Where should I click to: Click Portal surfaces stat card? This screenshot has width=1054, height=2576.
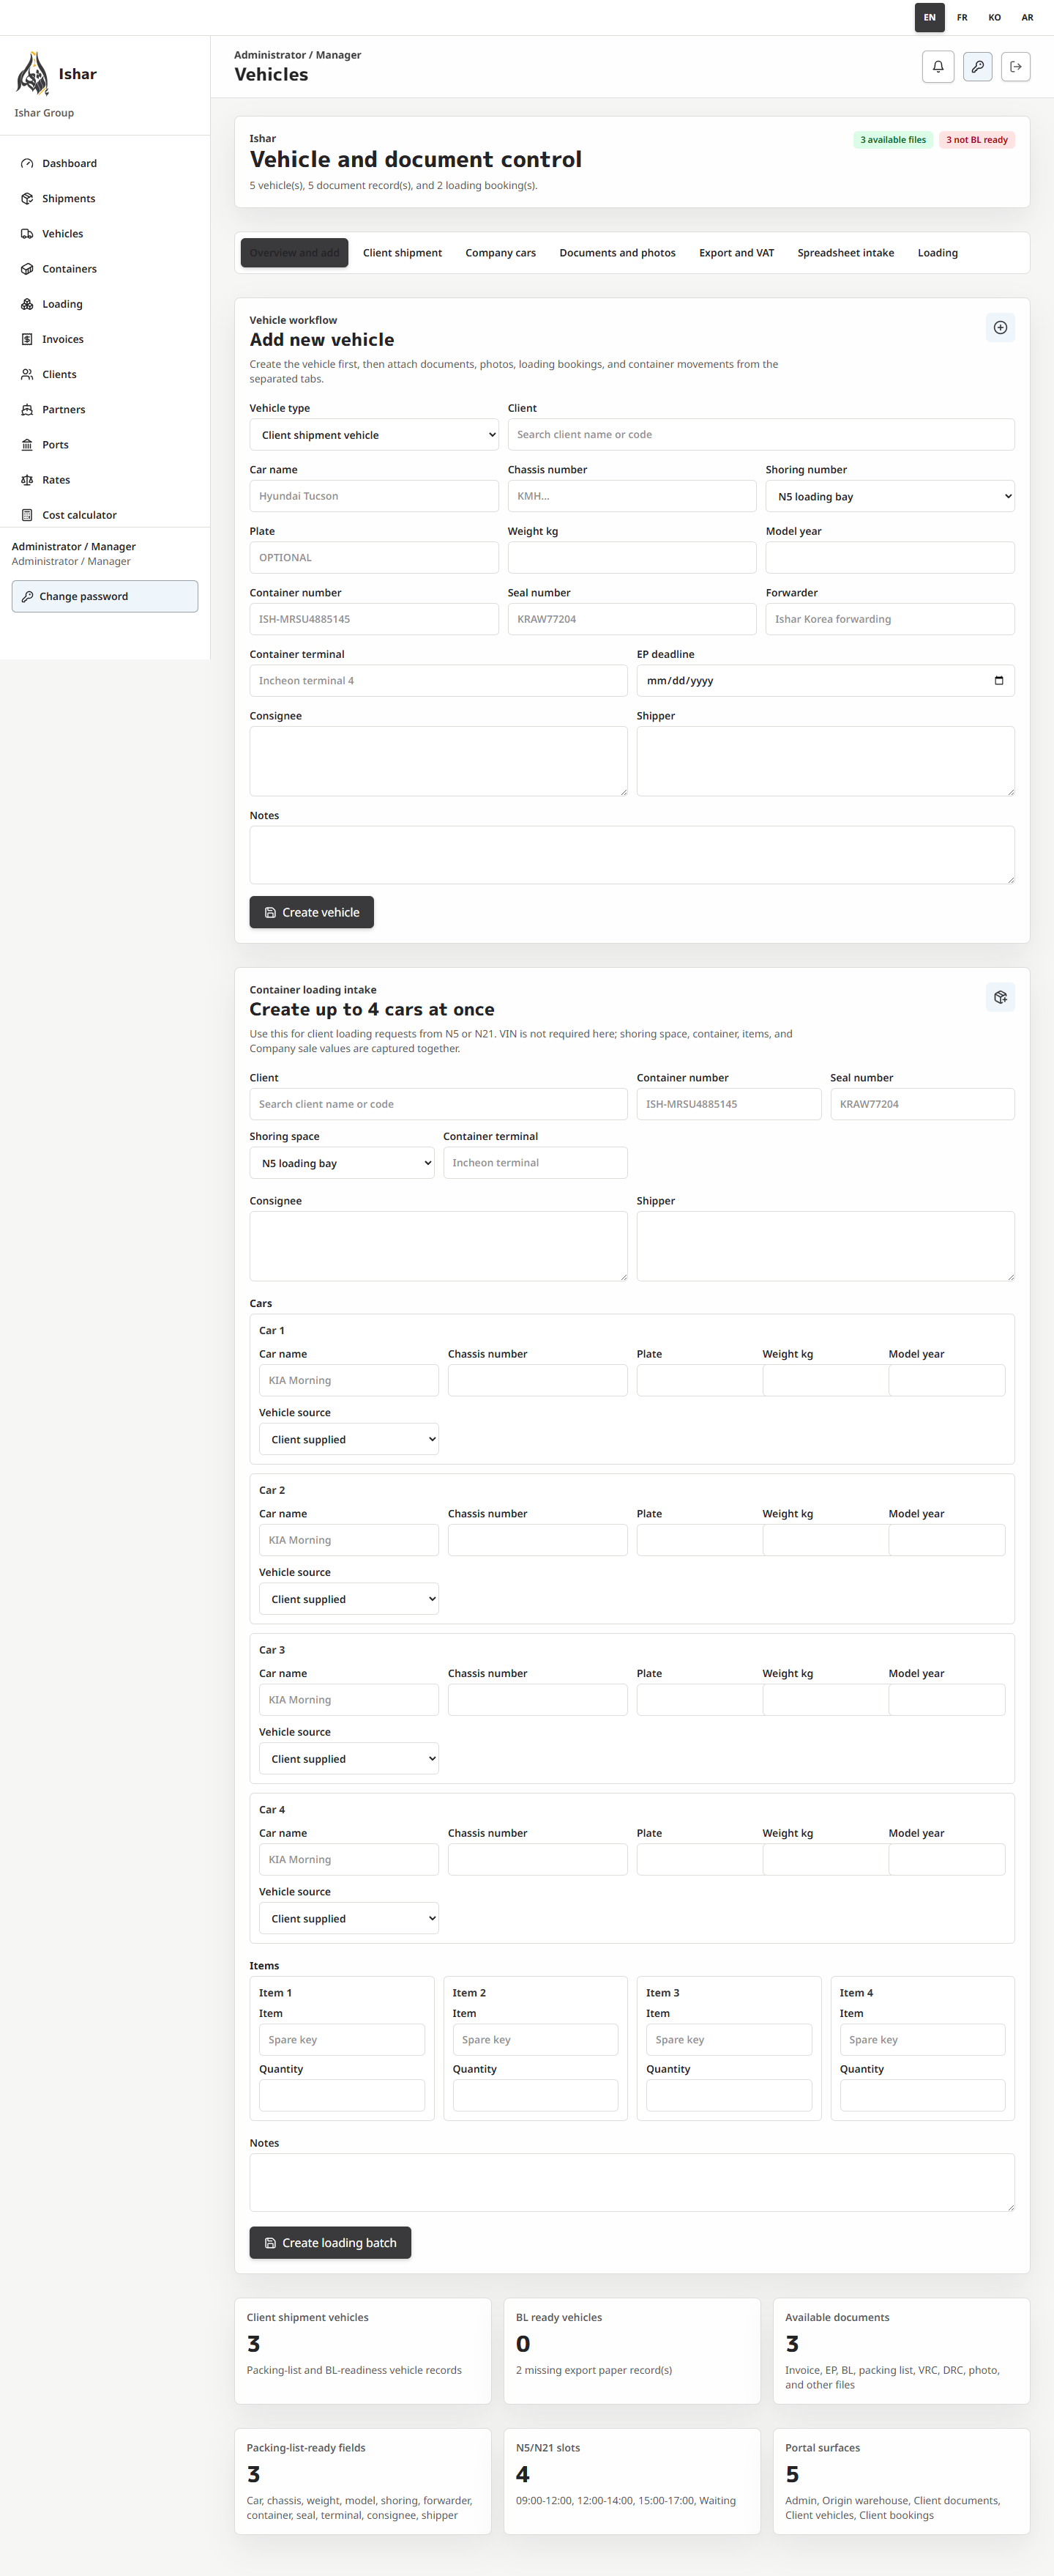[x=901, y=2481]
